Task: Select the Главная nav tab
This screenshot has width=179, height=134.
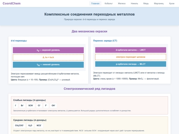Action: point(95,4)
